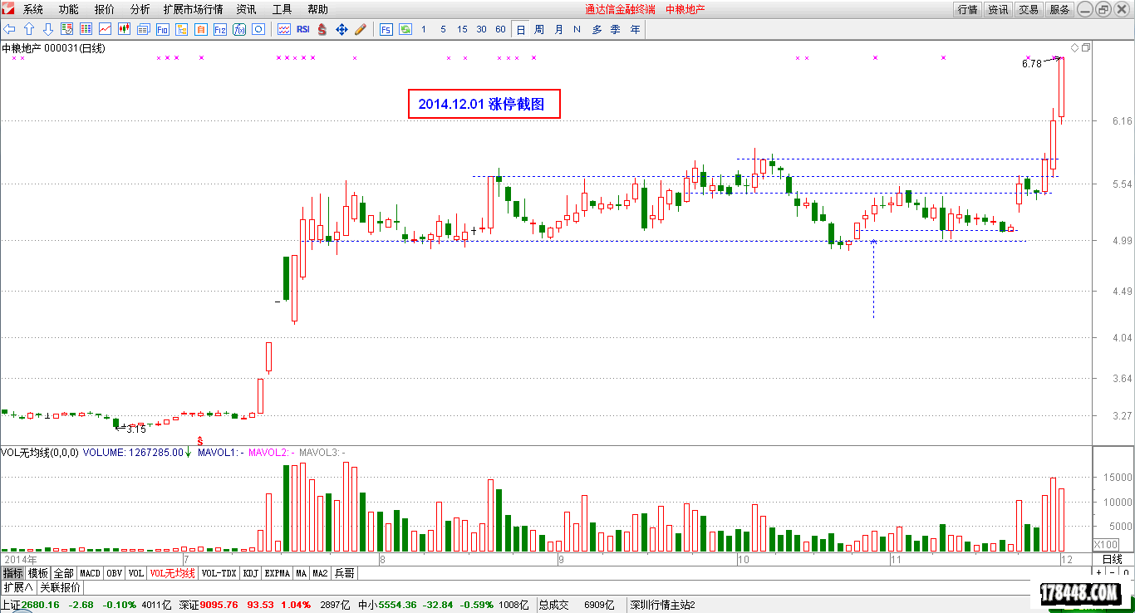Click the back arrow toolbar icon
Viewport: 1135px width, 613px height.
coord(10,29)
